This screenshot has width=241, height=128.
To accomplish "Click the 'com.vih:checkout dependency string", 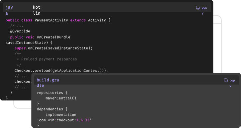I will [x=57, y=120].
